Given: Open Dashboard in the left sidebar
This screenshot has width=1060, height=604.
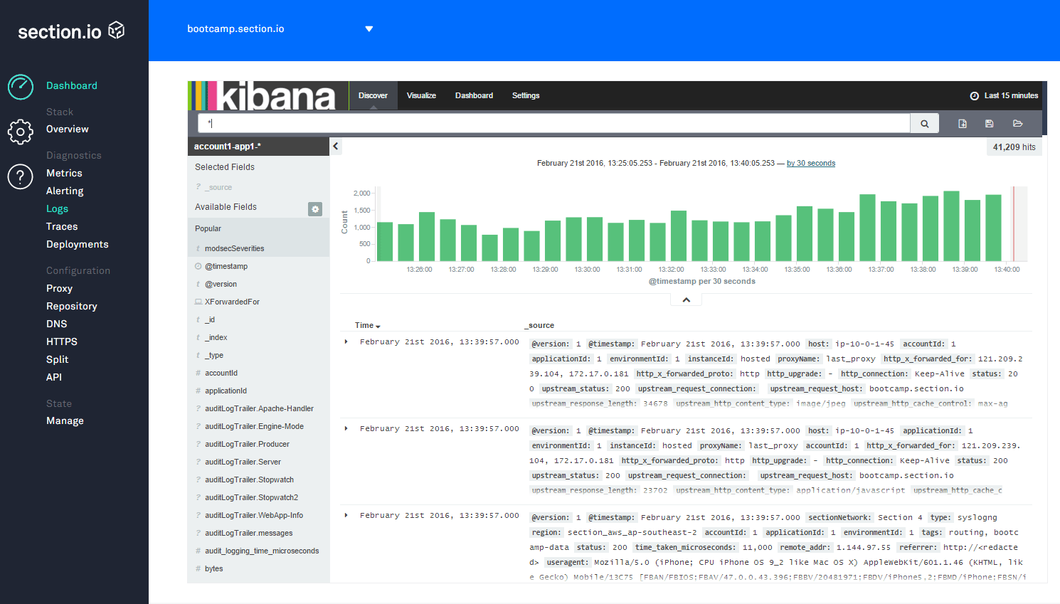Looking at the screenshot, I should (x=72, y=86).
